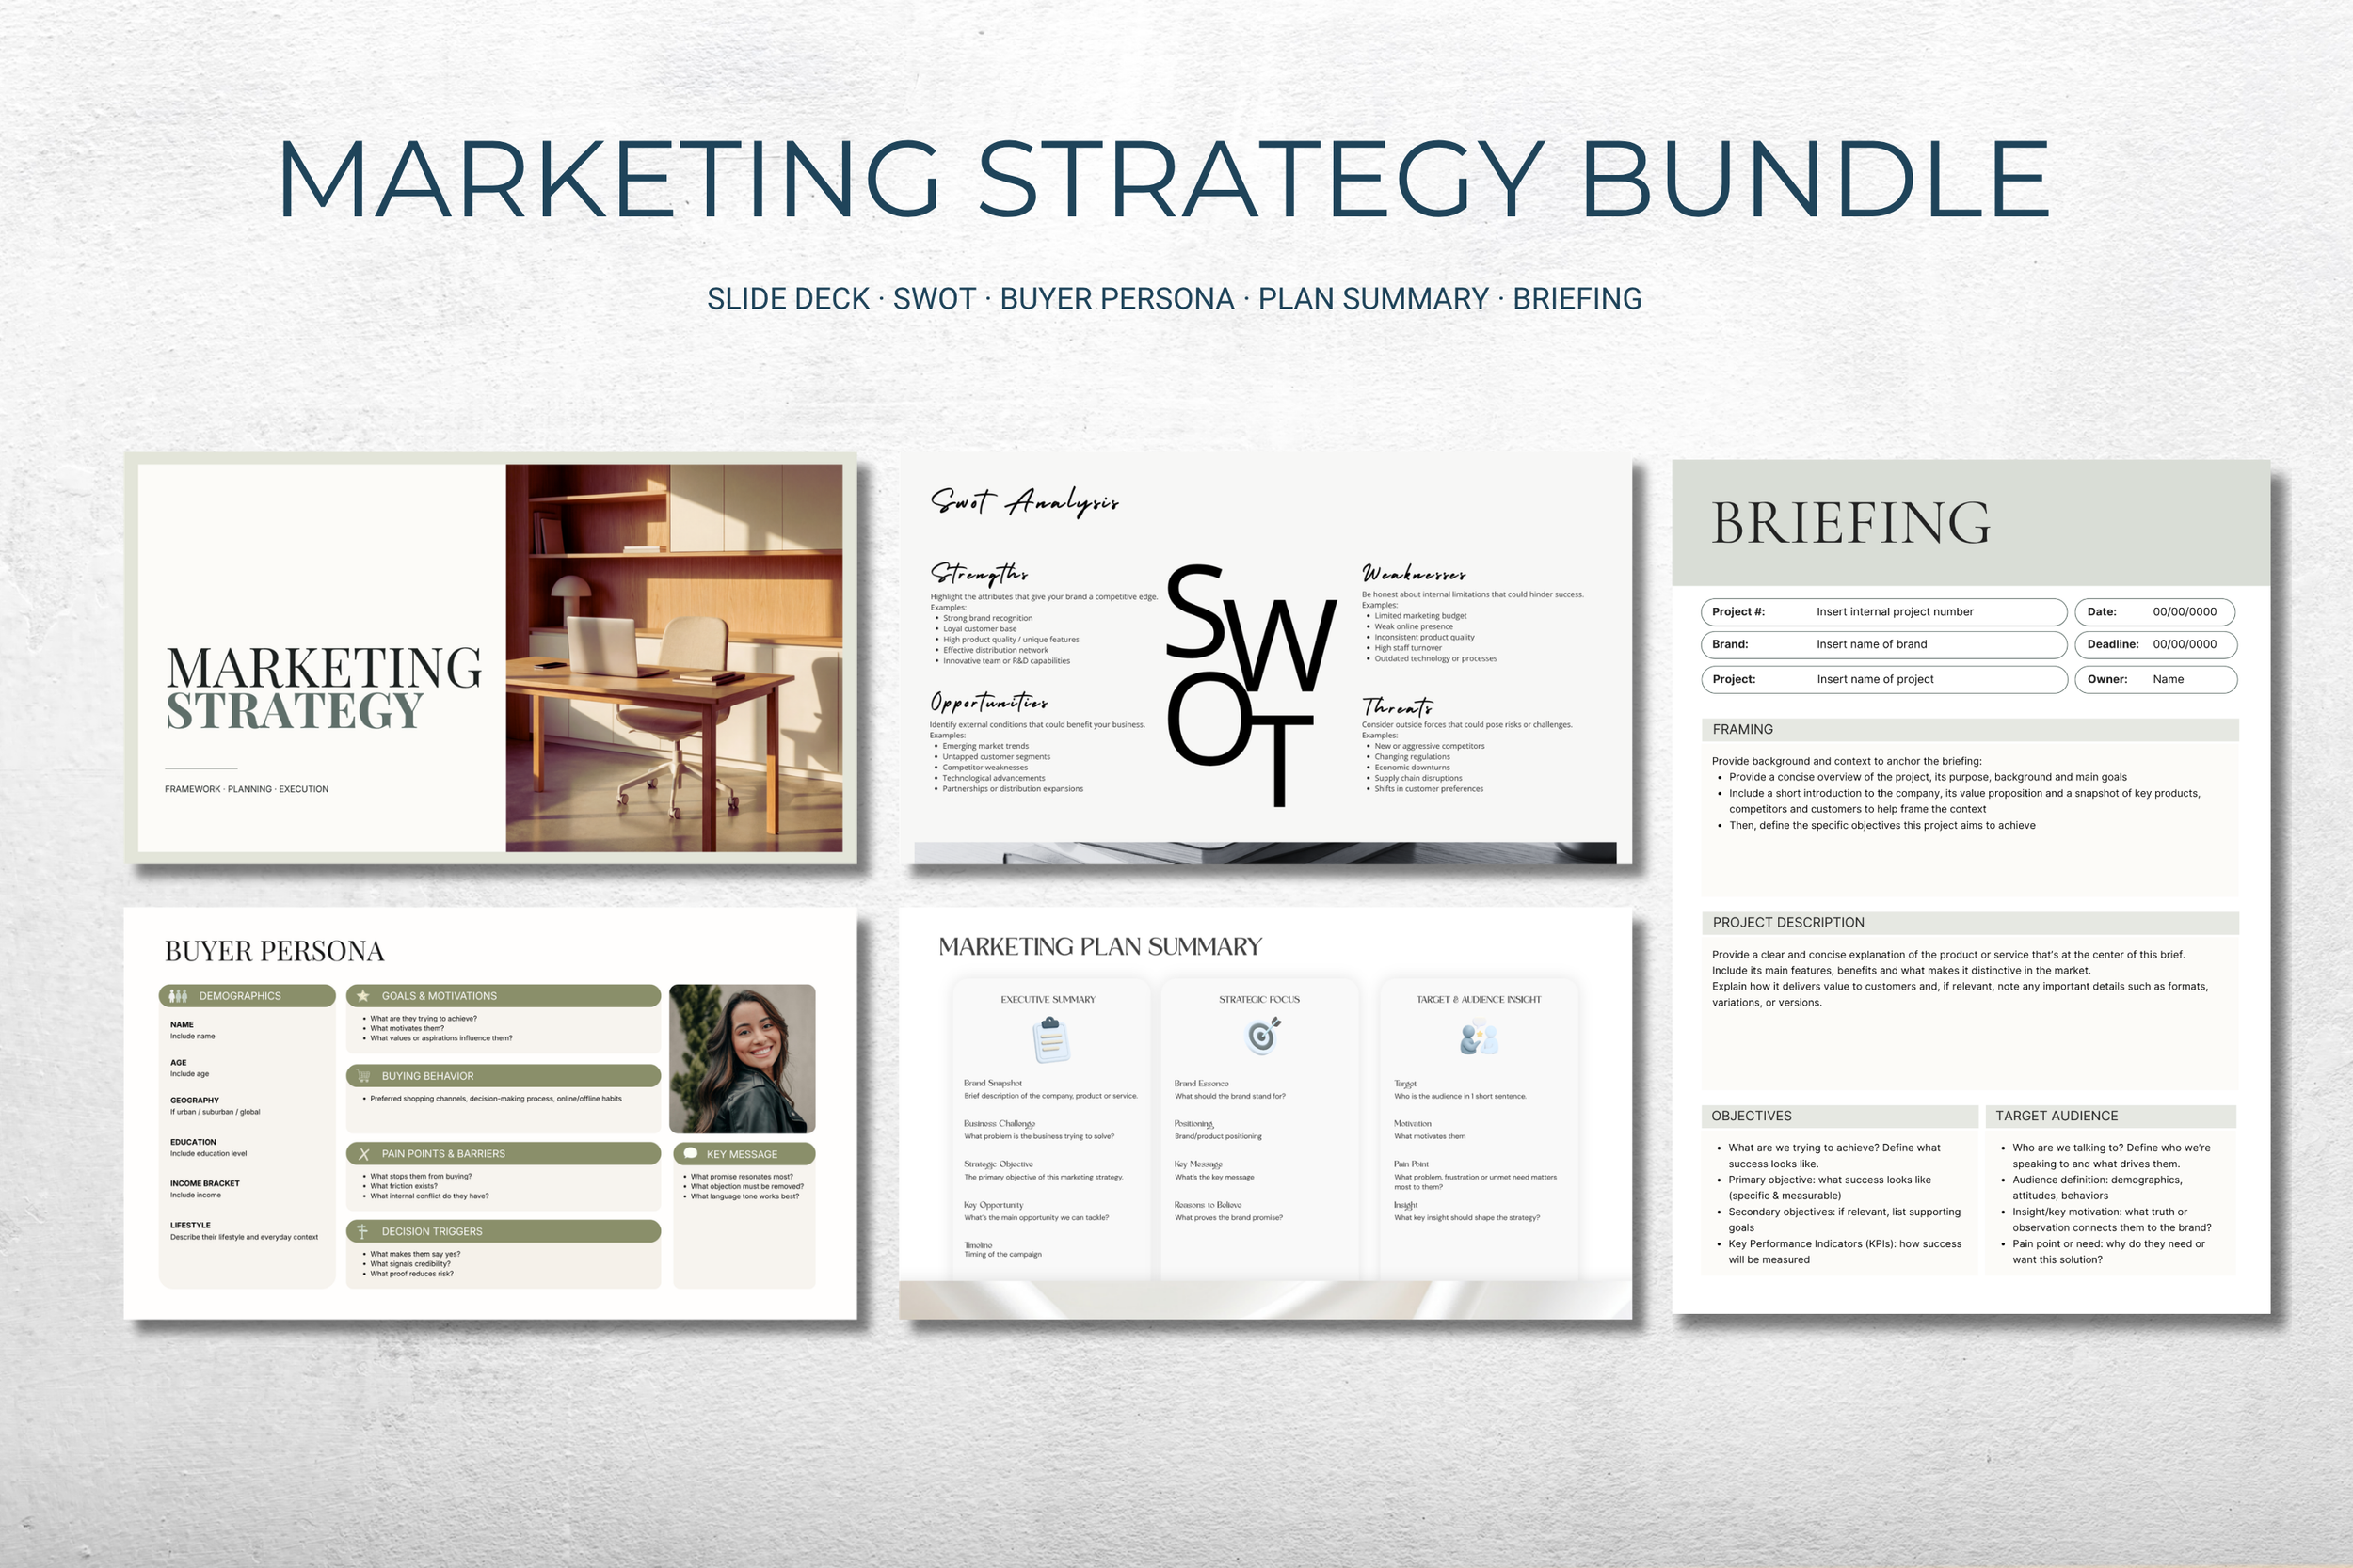Click the Weaknesses heading in SWOT slide
The width and height of the screenshot is (2353, 1568).
(1414, 573)
